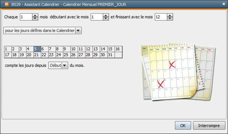Viewport: 228px width, 134px height.
Task: Toggle day 5 in the day grid
Action: pos(37,49)
